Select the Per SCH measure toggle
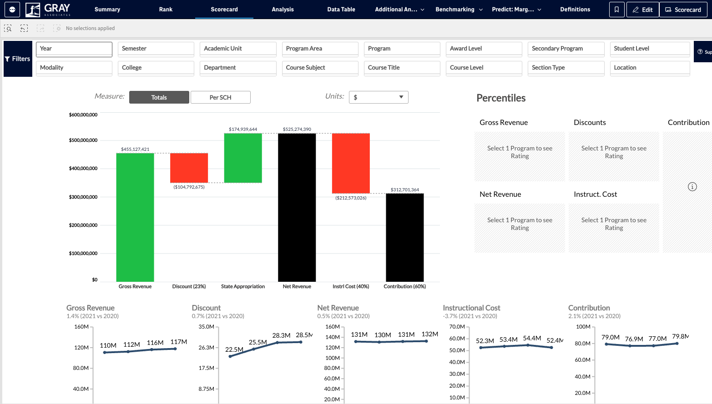 click(221, 97)
